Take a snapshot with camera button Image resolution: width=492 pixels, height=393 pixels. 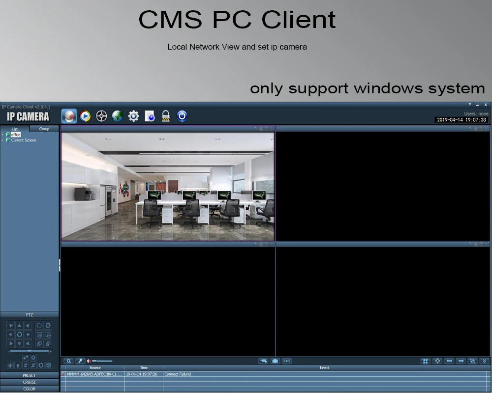(275, 361)
